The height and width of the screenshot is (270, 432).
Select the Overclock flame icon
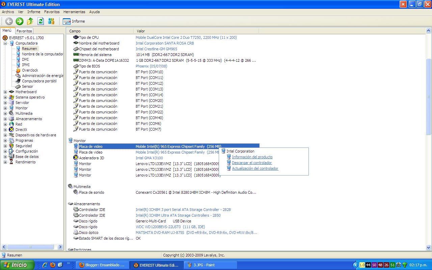(x=18, y=70)
